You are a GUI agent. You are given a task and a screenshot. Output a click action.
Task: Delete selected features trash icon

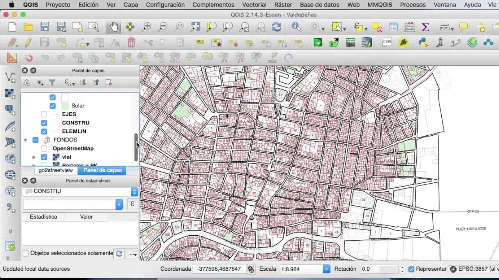click(131, 42)
